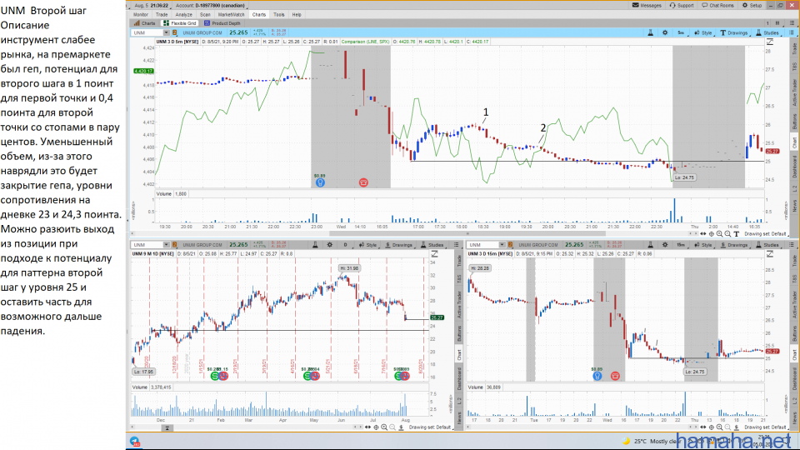Open bottom-left chart settings gear
This screenshot has height=450, width=800.
tap(330, 245)
